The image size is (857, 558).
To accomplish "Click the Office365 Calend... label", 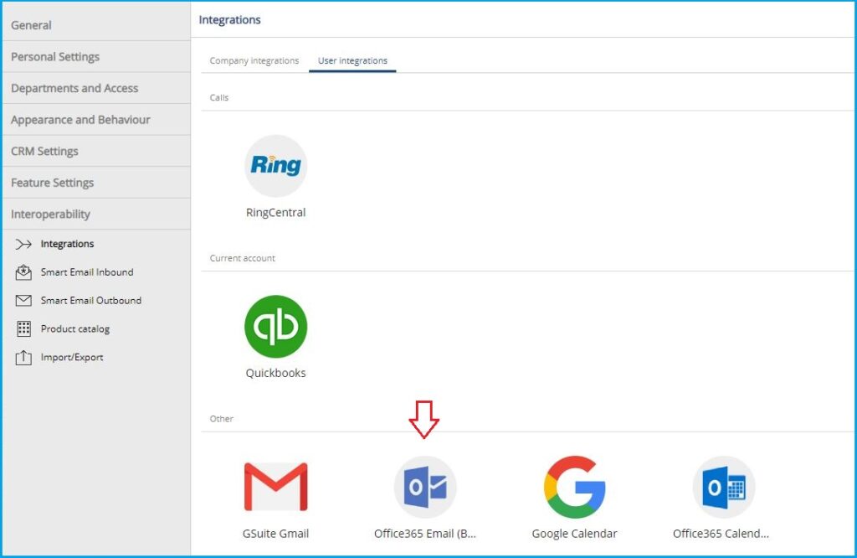I will (721, 534).
